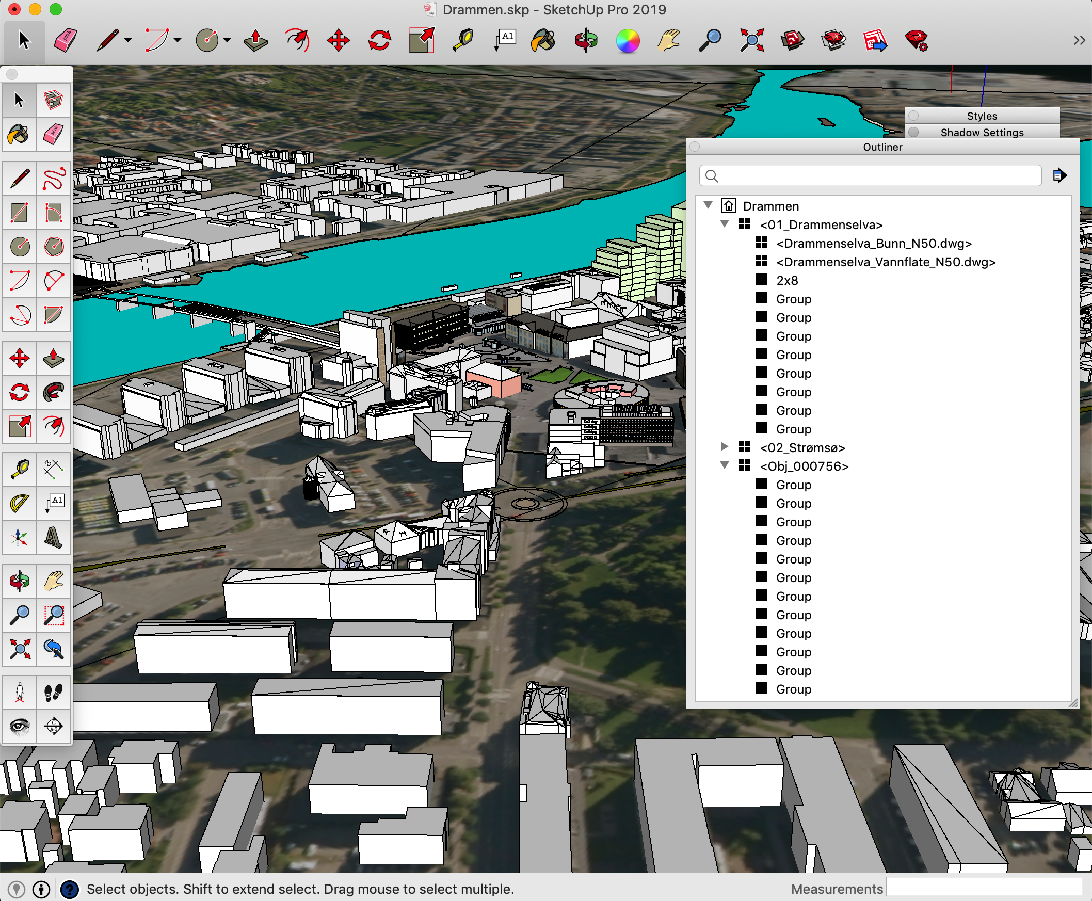
Task: Activate the Walk footprints tool
Action: (54, 692)
